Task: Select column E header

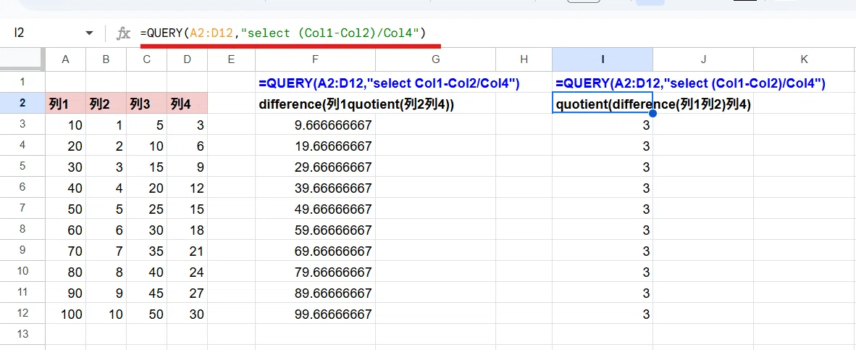Action: (232, 59)
